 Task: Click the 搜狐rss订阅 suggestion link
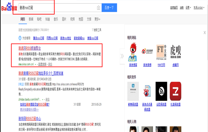tap(93, 38)
